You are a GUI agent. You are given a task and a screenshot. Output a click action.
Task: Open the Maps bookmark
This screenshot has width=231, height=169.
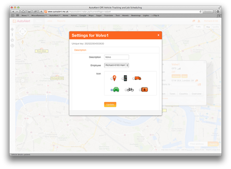pos(91,16)
